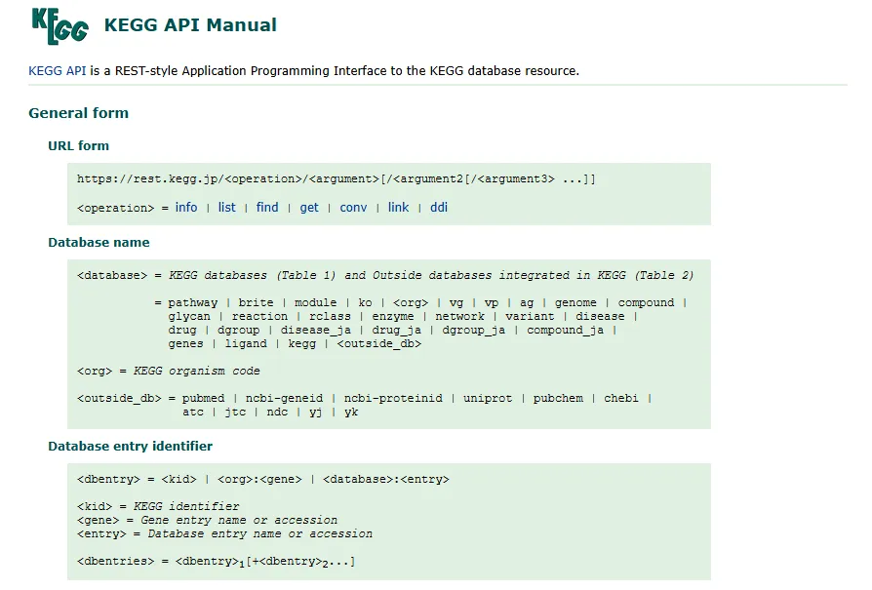Viewport: 872px width, 590px height.
Task: Open the KEGG API link in intro
Action: tap(58, 71)
